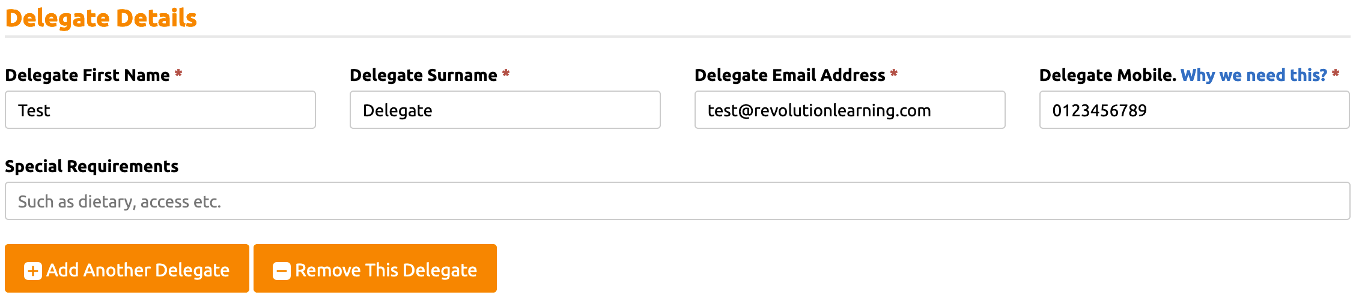Viewport: 1359px width, 301px height.
Task: Focus the Special Requirements text field
Action: tap(678, 201)
